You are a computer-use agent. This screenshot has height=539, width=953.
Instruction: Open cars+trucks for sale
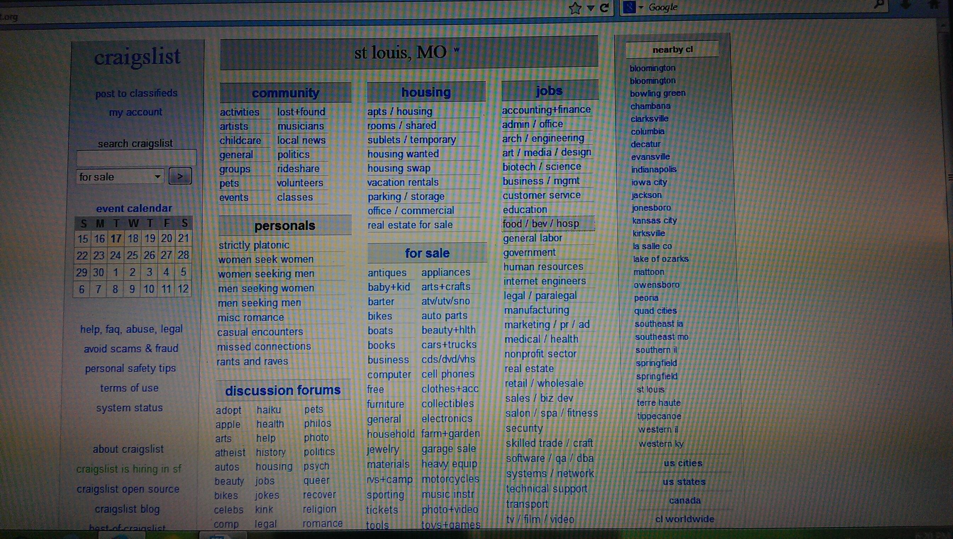(449, 345)
